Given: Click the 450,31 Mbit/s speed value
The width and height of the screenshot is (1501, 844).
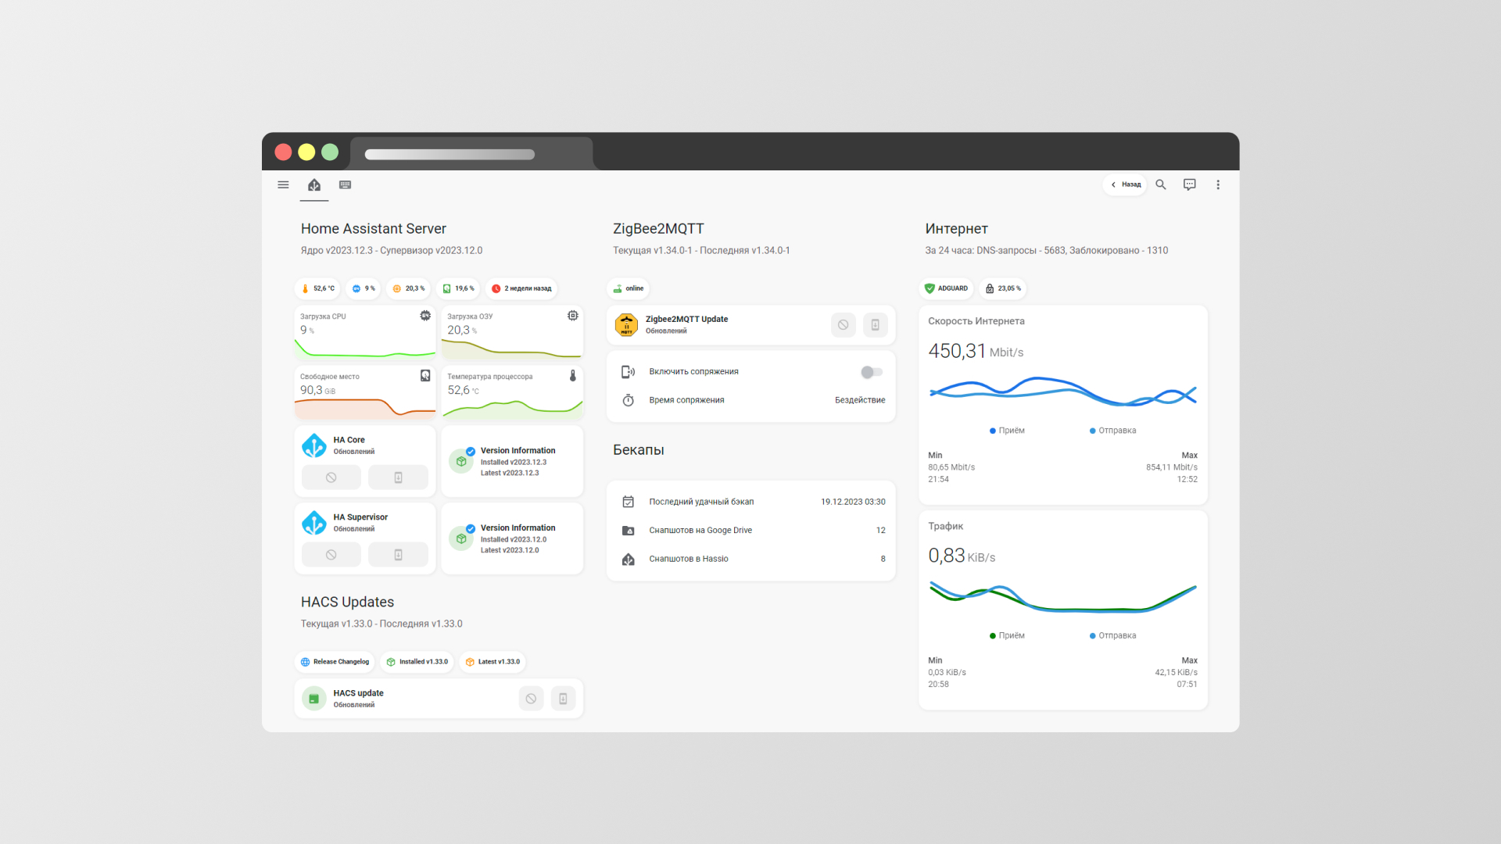Looking at the screenshot, I should 976,351.
